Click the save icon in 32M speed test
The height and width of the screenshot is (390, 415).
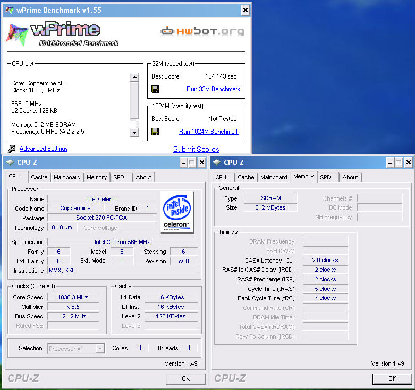(x=155, y=89)
